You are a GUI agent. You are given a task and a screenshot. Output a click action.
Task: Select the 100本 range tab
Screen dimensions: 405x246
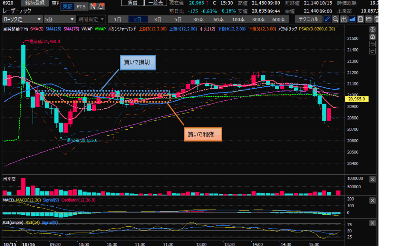pos(238,19)
